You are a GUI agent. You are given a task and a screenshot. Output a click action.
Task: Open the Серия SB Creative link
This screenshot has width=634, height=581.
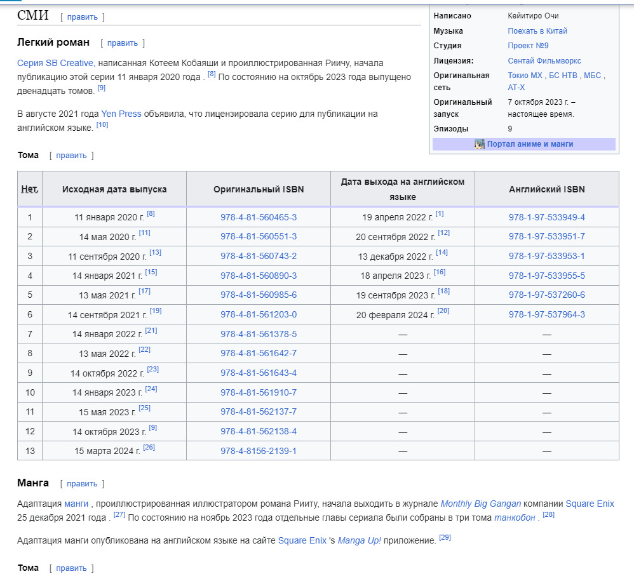[55, 63]
